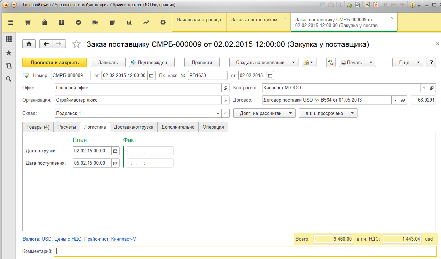Focus the Комментарий input field
Image resolution: width=441 pixels, height=259 pixels.
point(245,251)
